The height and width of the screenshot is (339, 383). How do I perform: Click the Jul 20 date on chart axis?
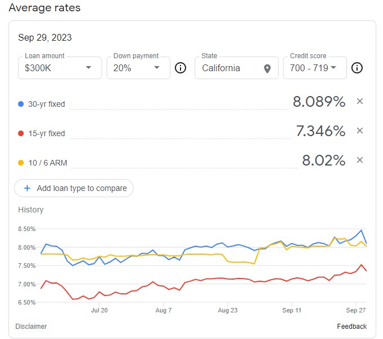(x=99, y=310)
